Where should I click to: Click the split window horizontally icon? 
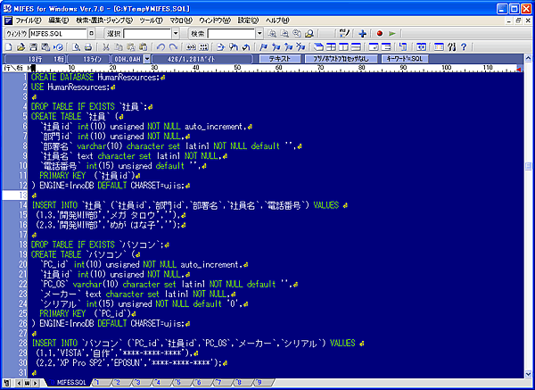click(356, 46)
